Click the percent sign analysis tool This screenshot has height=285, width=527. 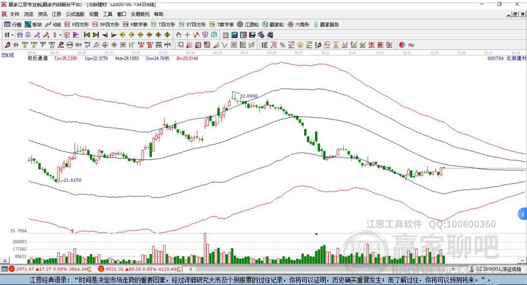pyautogui.click(x=283, y=45)
